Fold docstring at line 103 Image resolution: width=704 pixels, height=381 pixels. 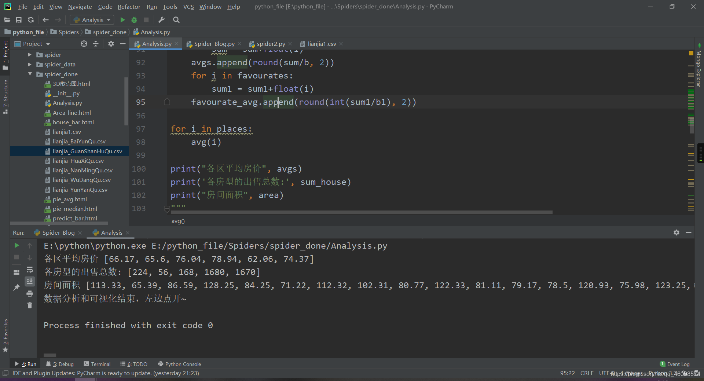point(167,209)
